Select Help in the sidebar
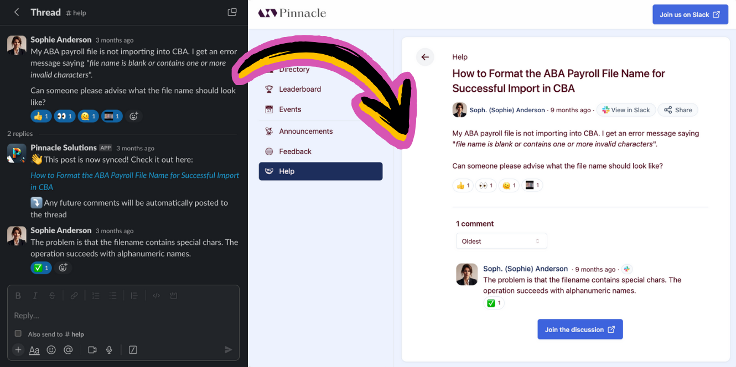Image resolution: width=736 pixels, height=367 pixels. (320, 171)
